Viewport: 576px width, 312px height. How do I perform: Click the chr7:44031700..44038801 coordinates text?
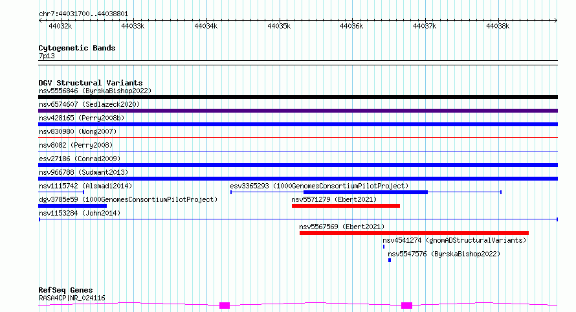[83, 14]
